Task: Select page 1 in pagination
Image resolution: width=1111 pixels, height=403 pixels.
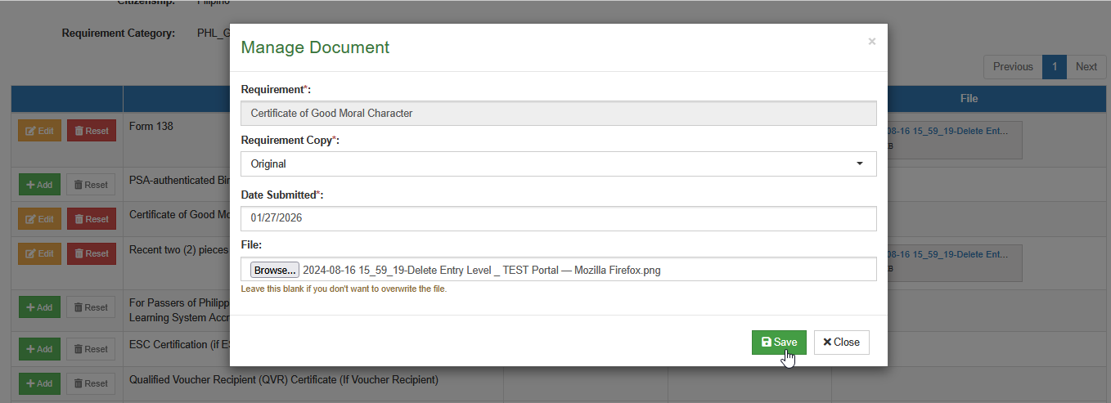Action: (1055, 67)
